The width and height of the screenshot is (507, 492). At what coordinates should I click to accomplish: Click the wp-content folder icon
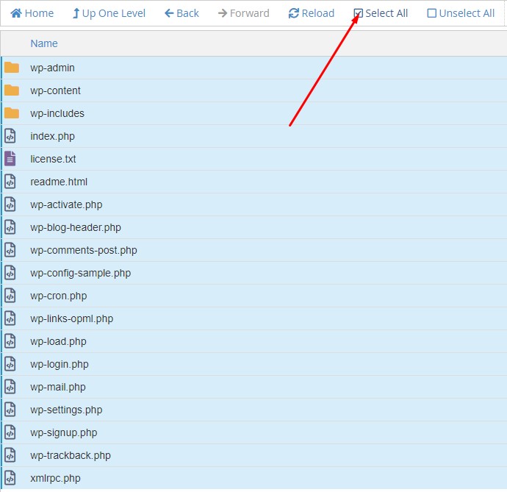click(12, 90)
